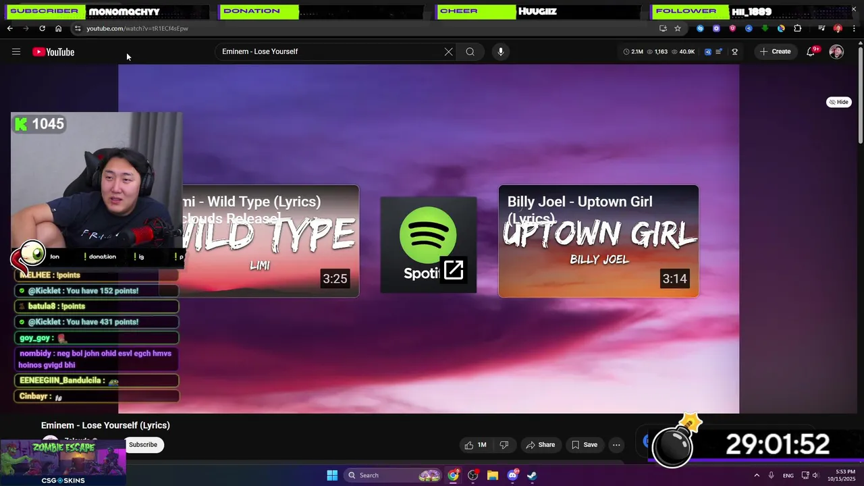Open the YouTube account avatar menu
Image resolution: width=864 pixels, height=486 pixels.
point(836,52)
